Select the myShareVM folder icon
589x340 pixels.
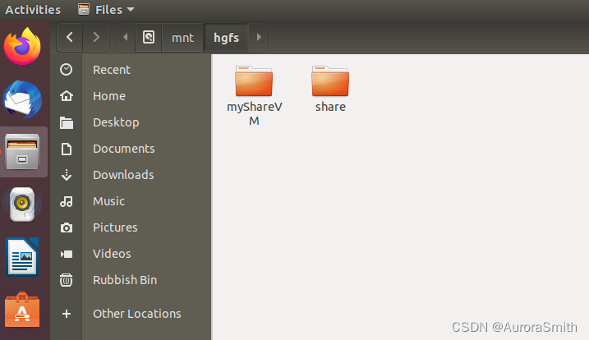coord(254,81)
